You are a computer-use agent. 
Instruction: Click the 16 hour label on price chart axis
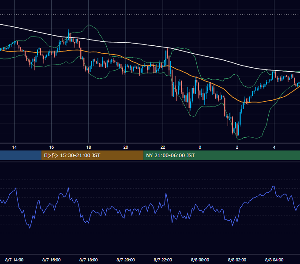click(x=52, y=147)
